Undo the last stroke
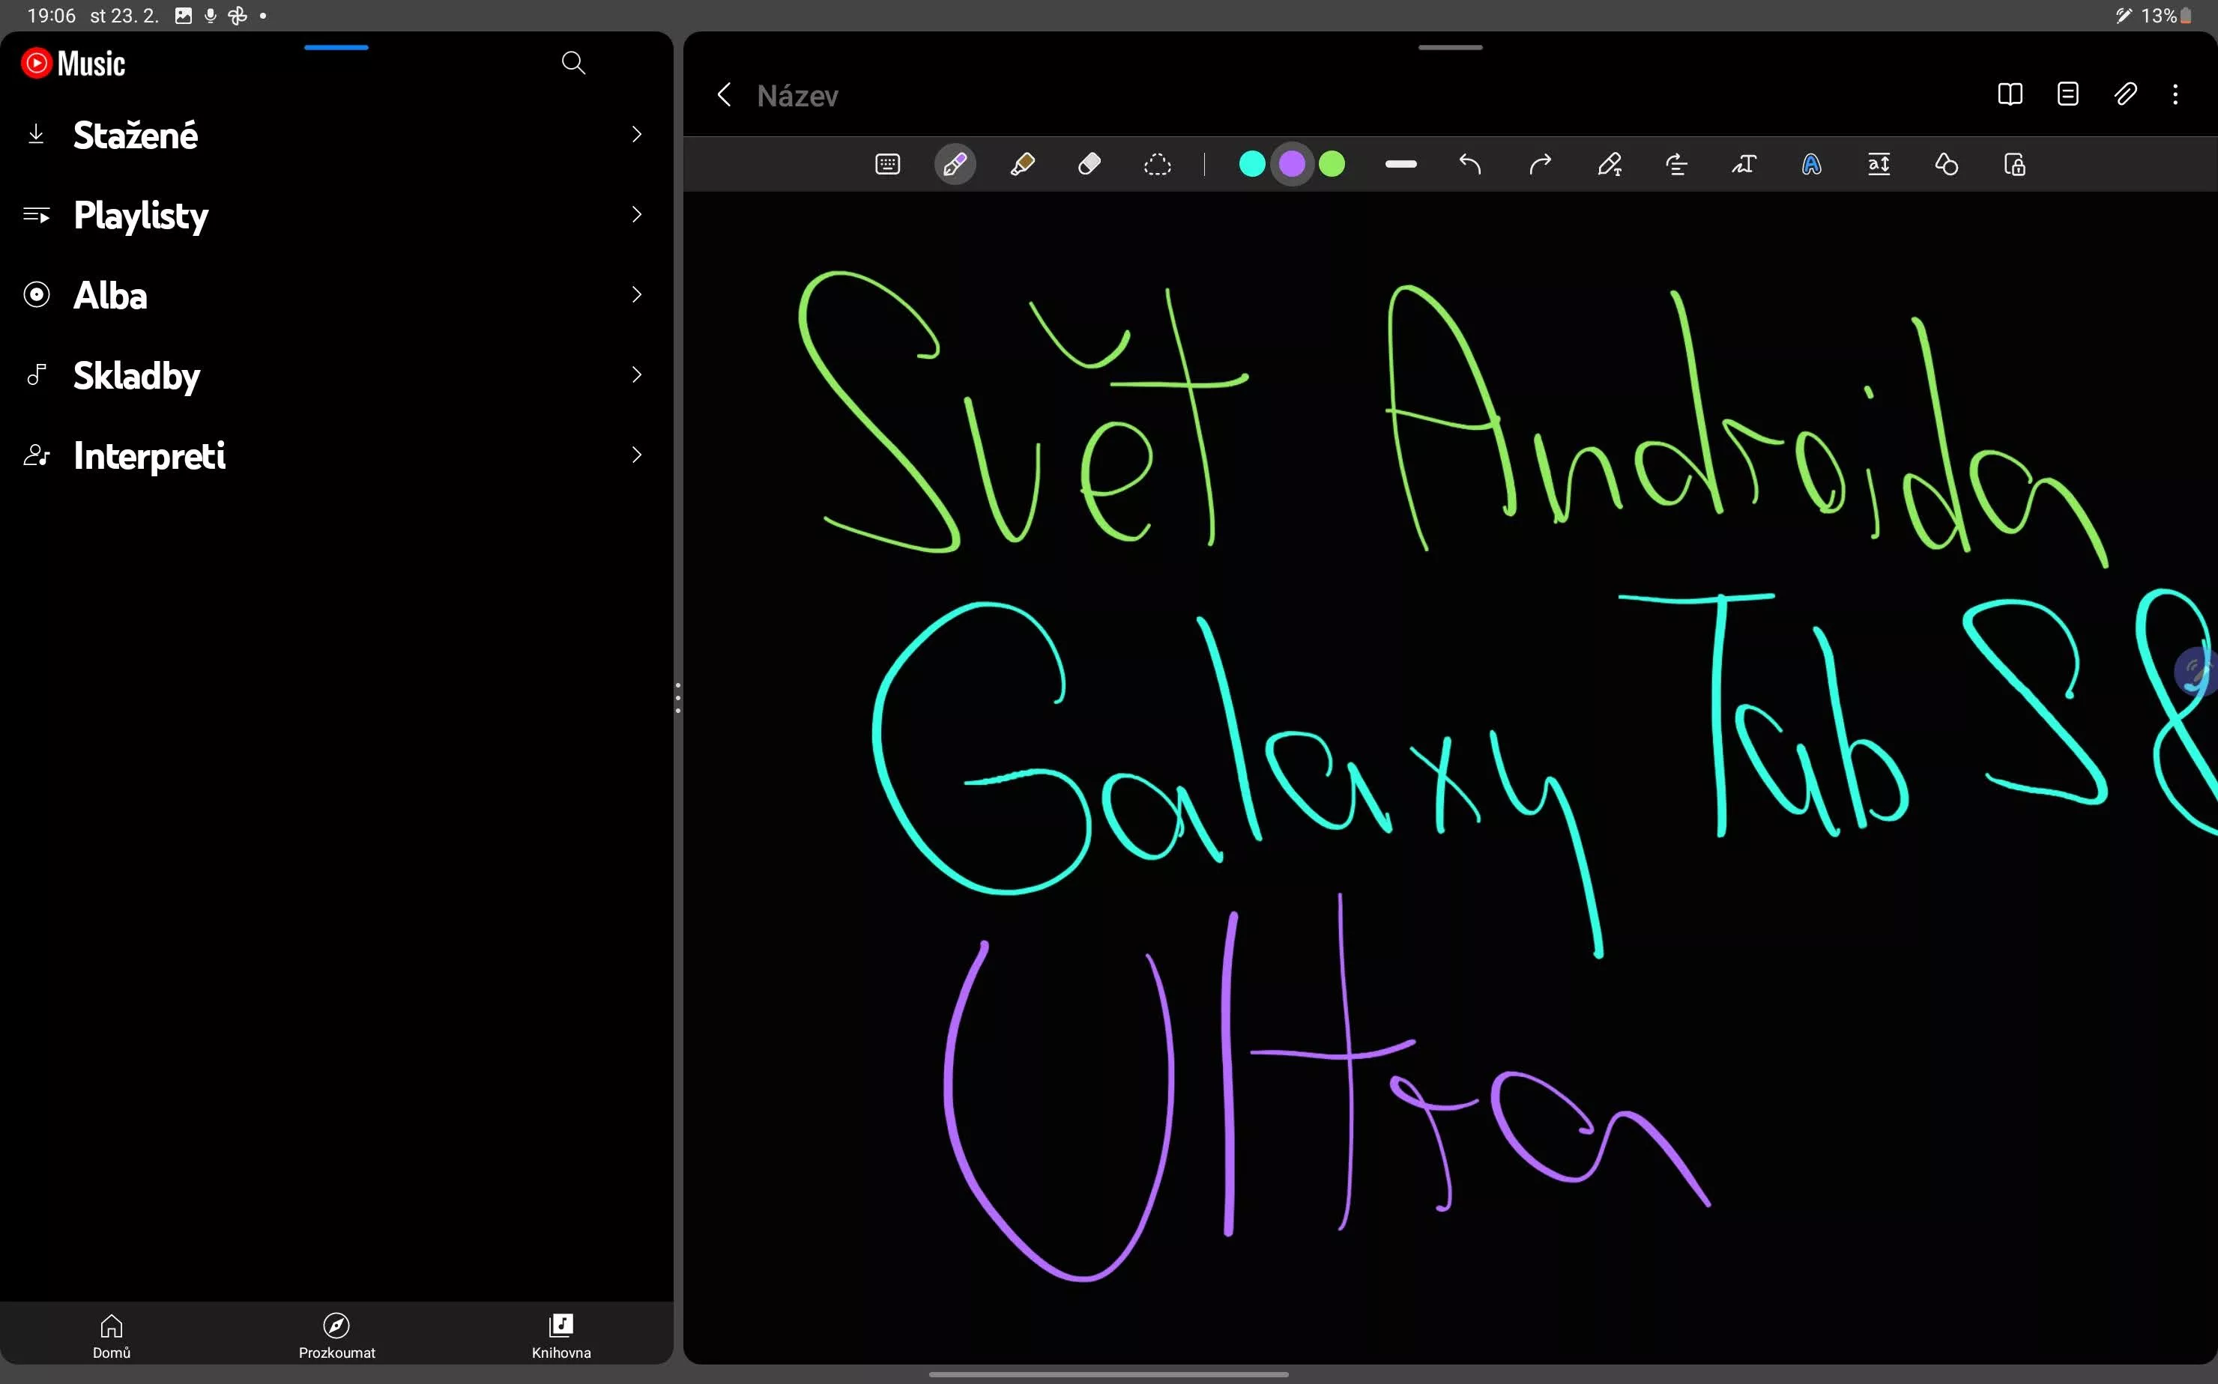Image resolution: width=2218 pixels, height=1384 pixels. pyautogui.click(x=1470, y=165)
